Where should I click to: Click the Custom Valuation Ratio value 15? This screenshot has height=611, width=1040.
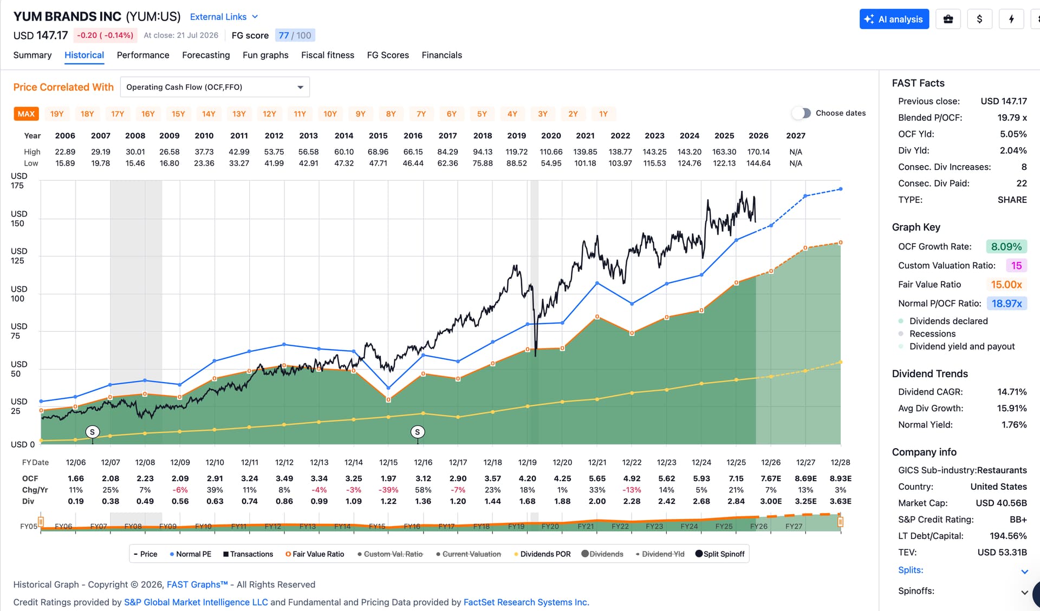coord(1016,266)
